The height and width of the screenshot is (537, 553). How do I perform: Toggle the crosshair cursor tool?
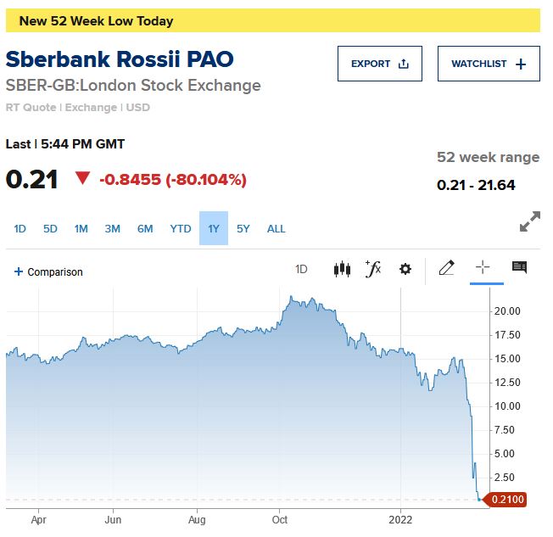483,268
